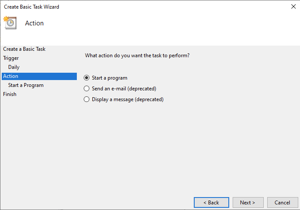Click the 'Send an e-mail (deprecated)' label text

(124, 89)
